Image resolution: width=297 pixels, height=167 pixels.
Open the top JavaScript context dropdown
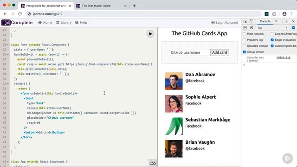272,28
